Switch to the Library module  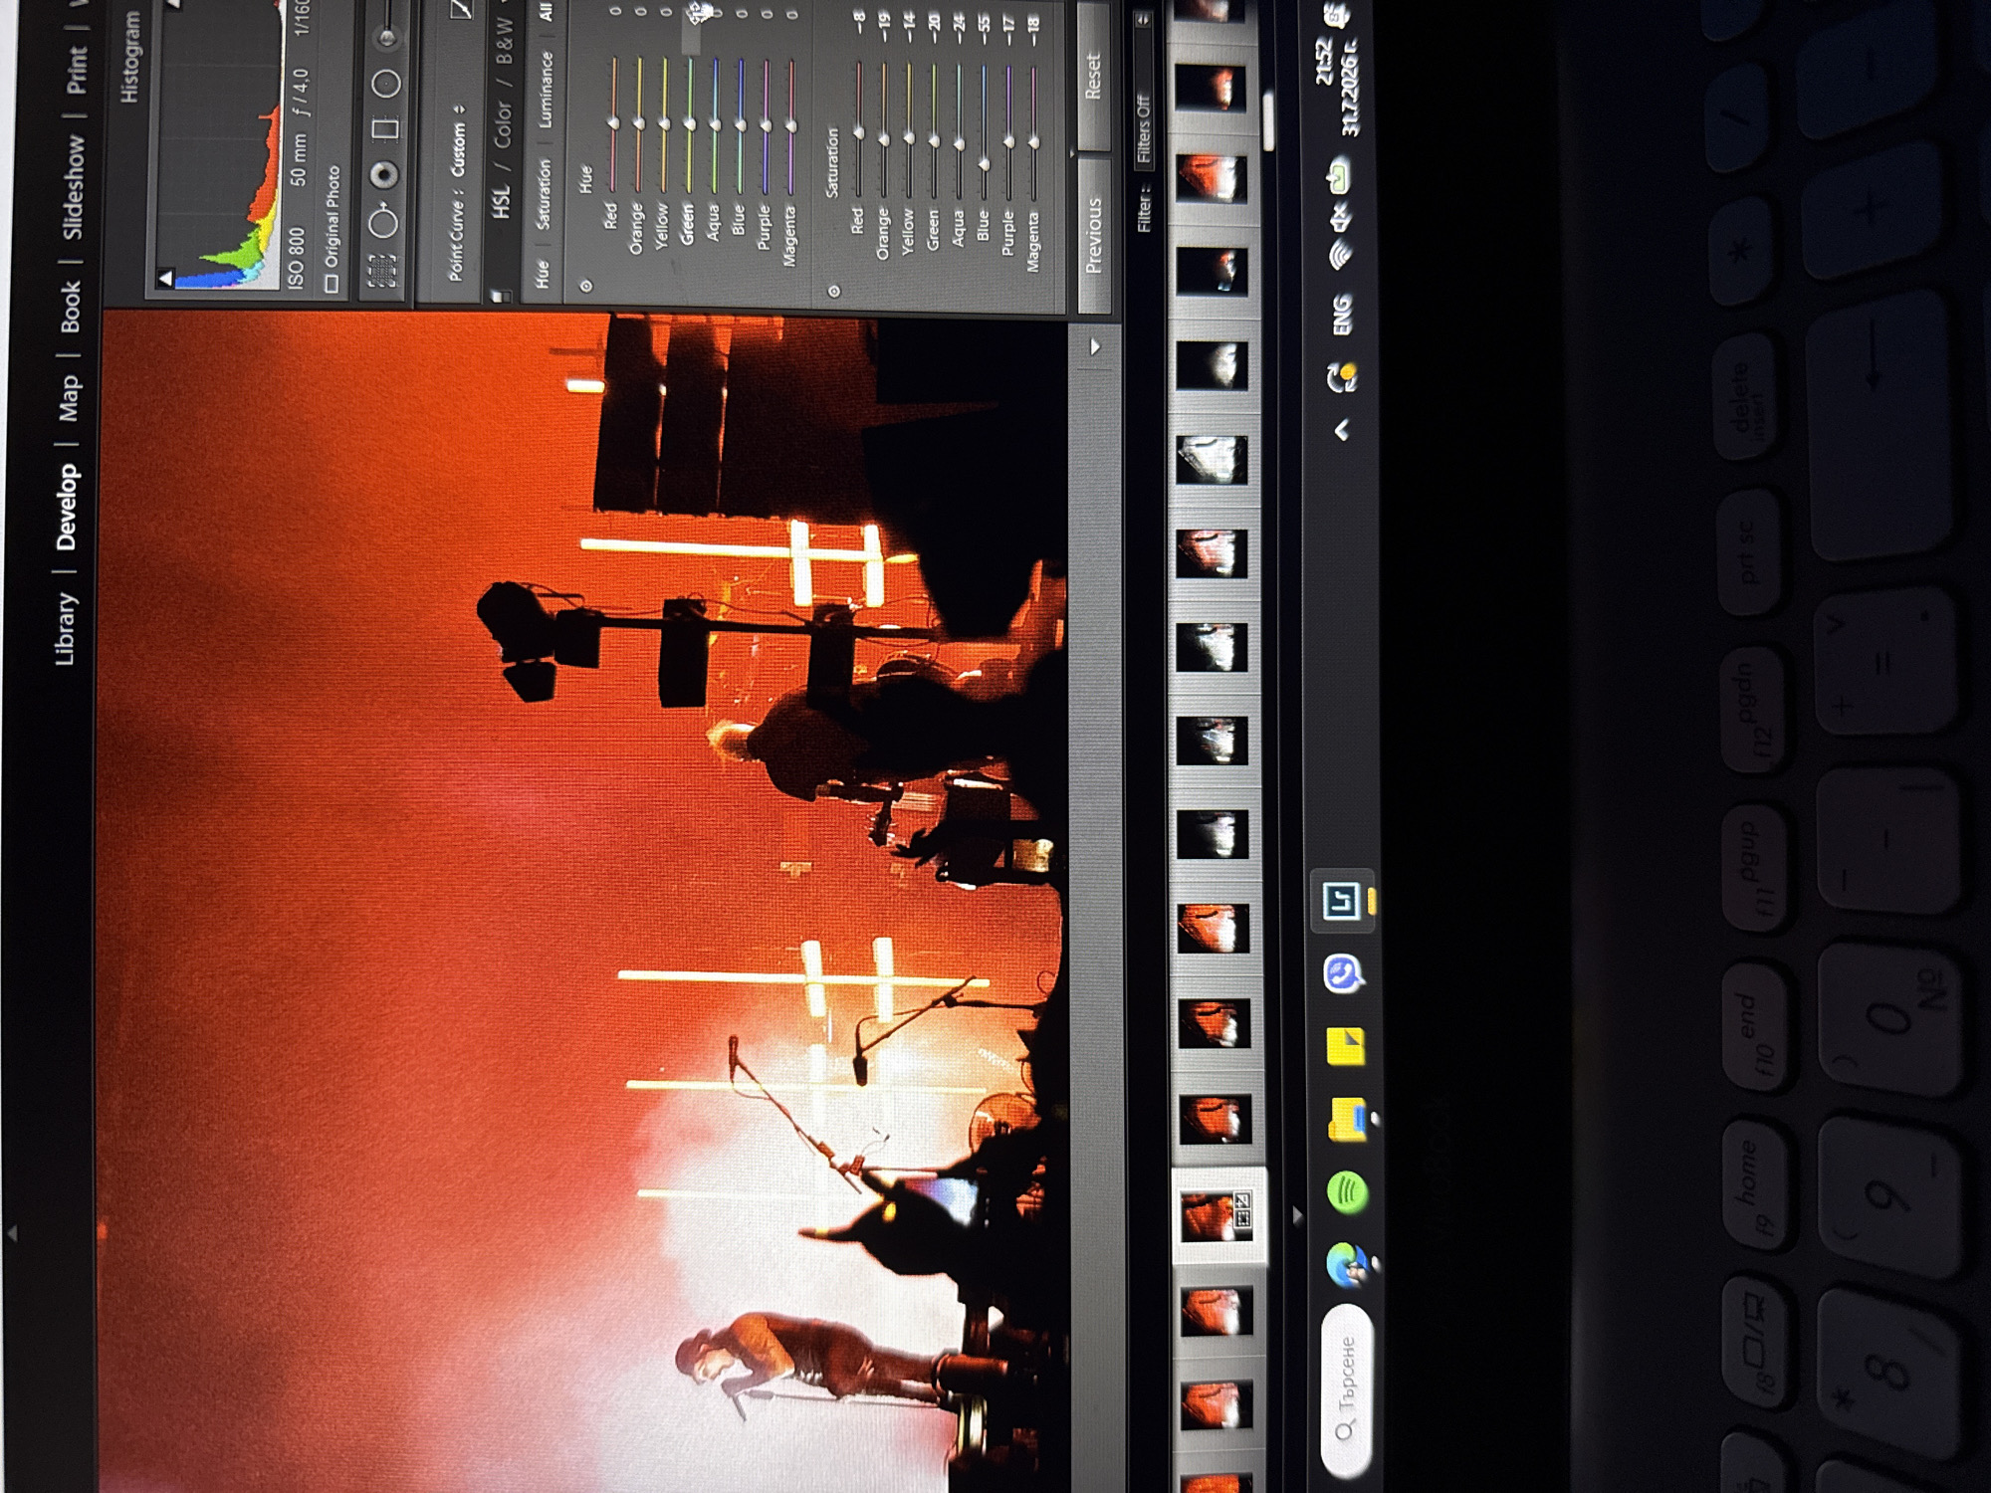65,628
